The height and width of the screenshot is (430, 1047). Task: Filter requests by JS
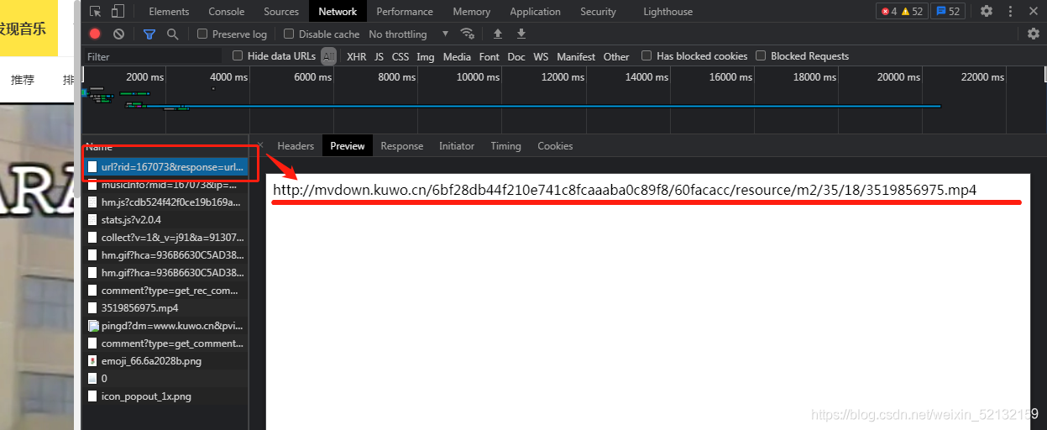[379, 56]
